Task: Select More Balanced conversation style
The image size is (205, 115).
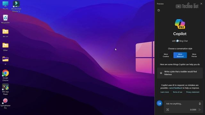Action: (x=180, y=55)
